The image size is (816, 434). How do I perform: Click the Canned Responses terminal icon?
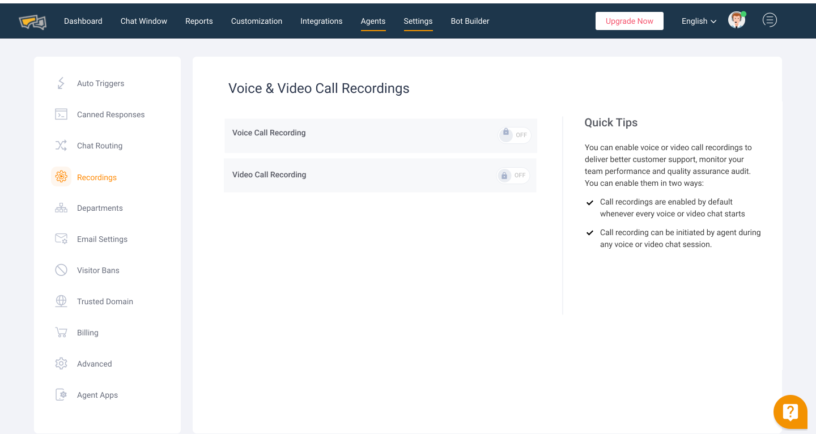point(61,114)
